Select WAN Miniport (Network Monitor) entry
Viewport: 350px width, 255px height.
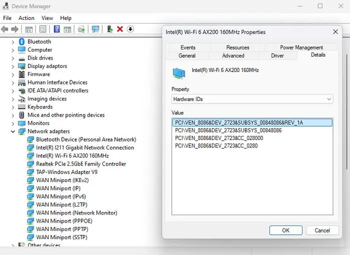click(76, 213)
